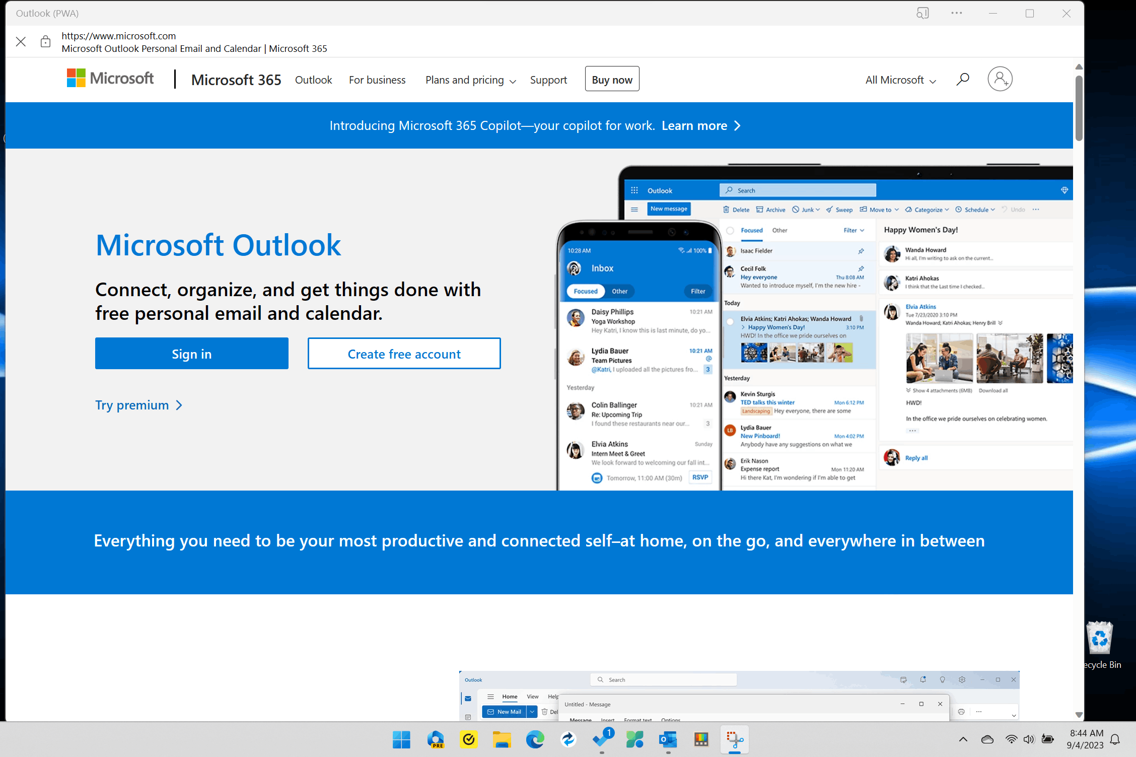Viewport: 1136px width, 757px height.
Task: Launch Microsoft Edge from the taskbar
Action: click(x=535, y=739)
